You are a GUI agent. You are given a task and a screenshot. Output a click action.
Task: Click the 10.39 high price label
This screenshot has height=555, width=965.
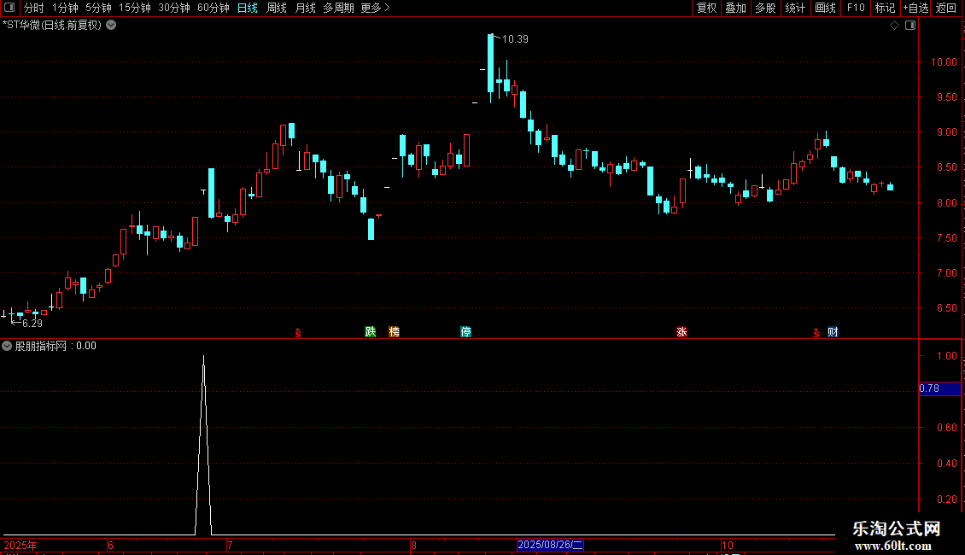(x=515, y=39)
